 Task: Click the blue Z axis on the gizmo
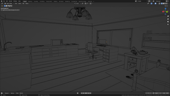[165, 9]
